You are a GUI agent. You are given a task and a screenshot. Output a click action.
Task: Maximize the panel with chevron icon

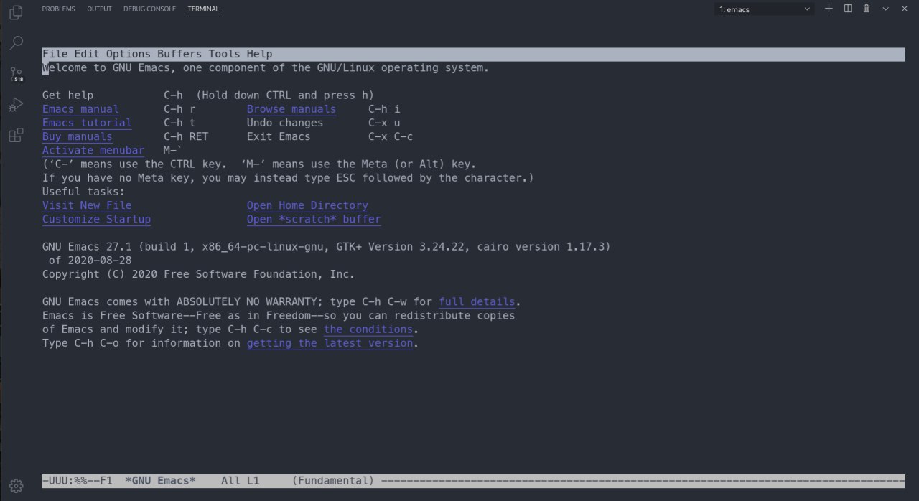tap(886, 9)
